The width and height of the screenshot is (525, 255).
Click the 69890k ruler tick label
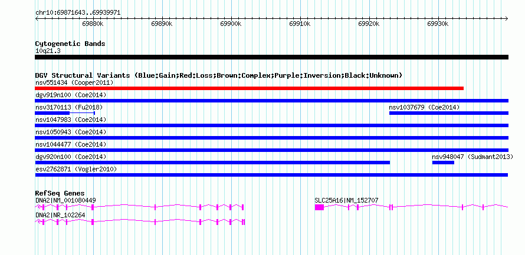pos(162,24)
